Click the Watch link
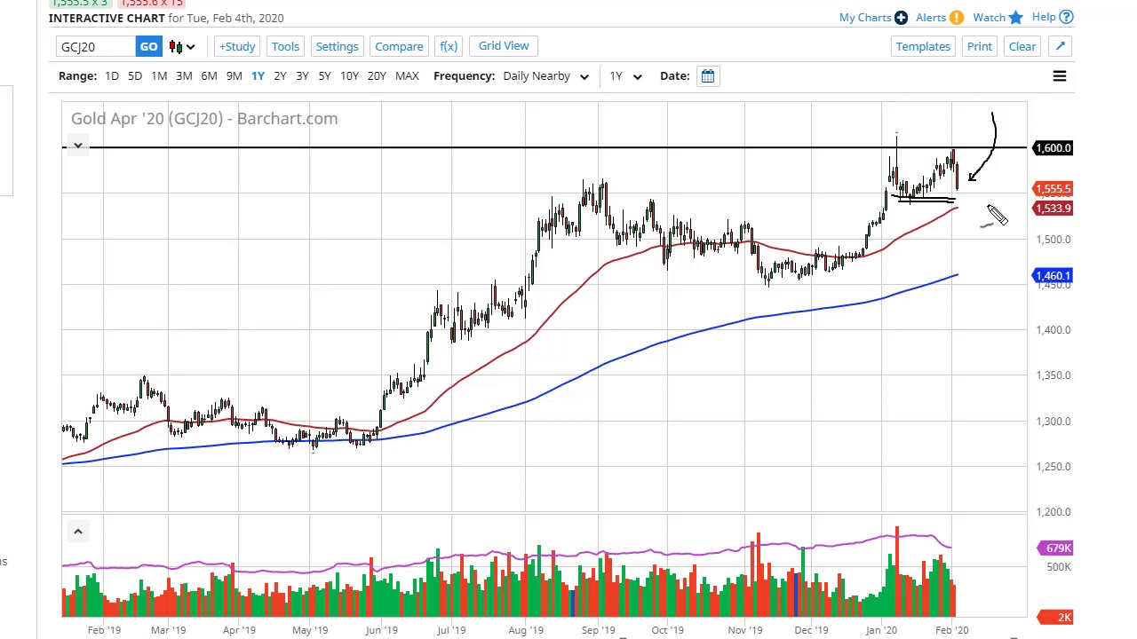1137x639 pixels. tap(989, 18)
